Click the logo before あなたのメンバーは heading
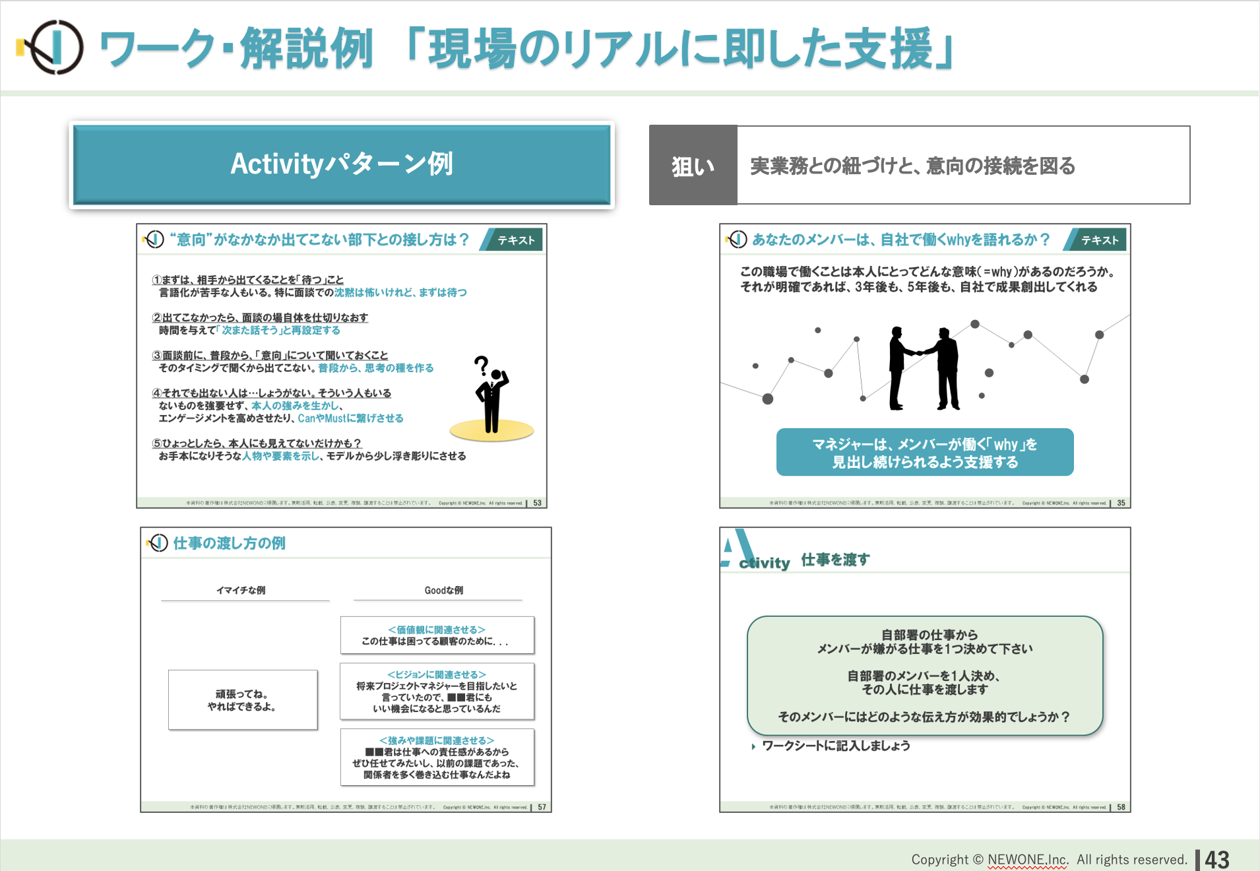The width and height of the screenshot is (1260, 871). click(737, 240)
